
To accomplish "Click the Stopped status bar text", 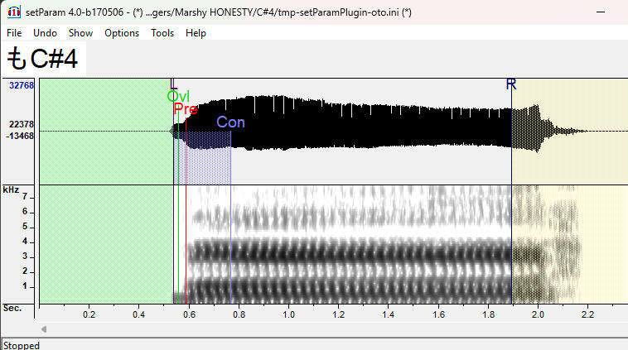I will (x=20, y=344).
